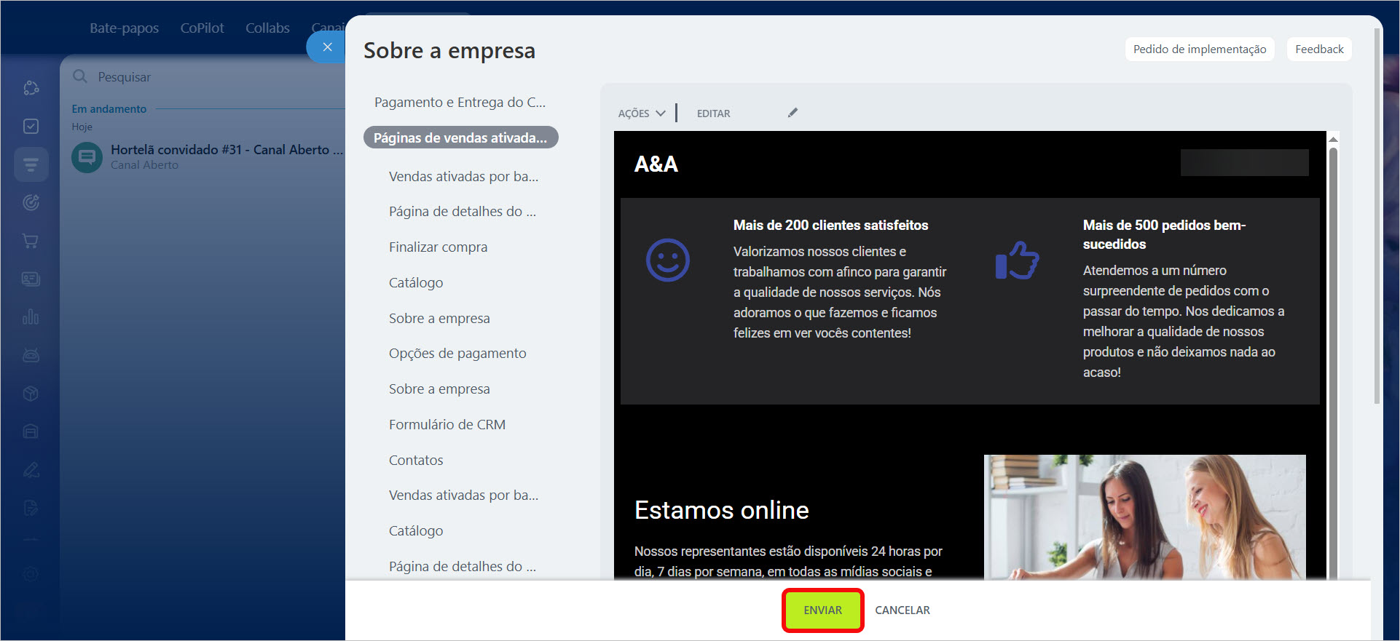Open 'Pedido de implementação' link
Screen dimensions: 1400x641
1199,49
